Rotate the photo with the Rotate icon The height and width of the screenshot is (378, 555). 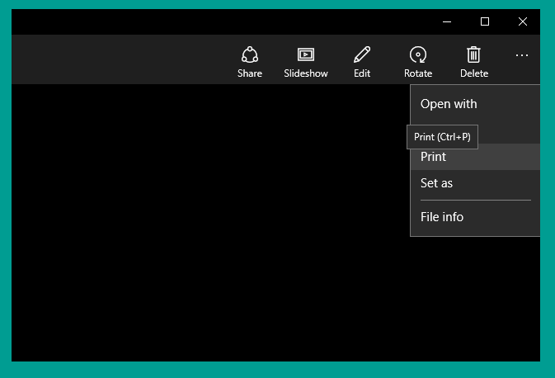point(418,61)
